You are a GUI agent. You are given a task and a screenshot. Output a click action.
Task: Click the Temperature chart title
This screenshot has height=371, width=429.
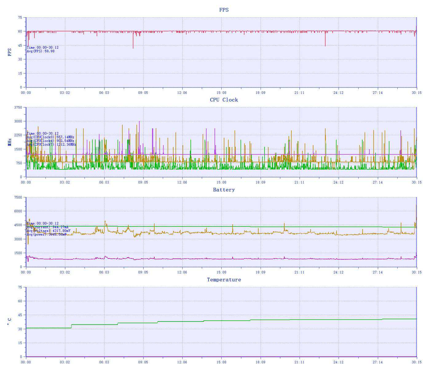[x=224, y=280]
